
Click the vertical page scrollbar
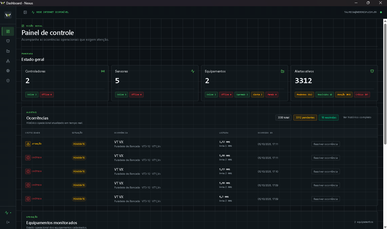pos(385,84)
